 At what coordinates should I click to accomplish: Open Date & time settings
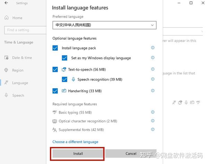(x=18, y=58)
